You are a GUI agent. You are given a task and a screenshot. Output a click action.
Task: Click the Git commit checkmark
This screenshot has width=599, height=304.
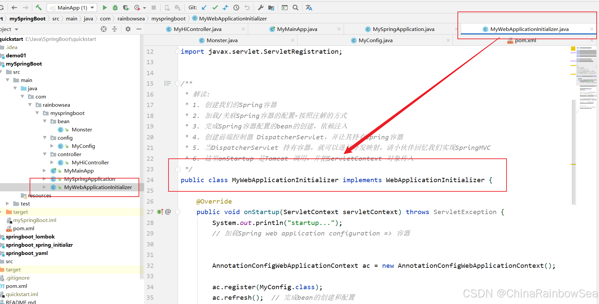coord(215,8)
